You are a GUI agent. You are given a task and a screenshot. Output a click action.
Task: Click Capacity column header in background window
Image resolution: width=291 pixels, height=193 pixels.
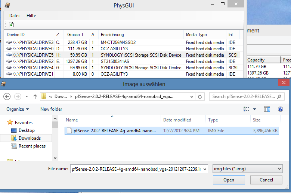click(x=263, y=60)
